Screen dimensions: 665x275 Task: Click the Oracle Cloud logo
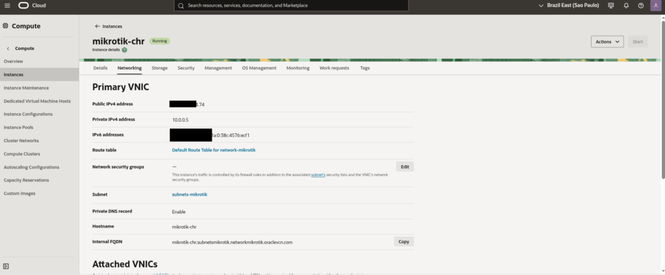click(x=32, y=5)
